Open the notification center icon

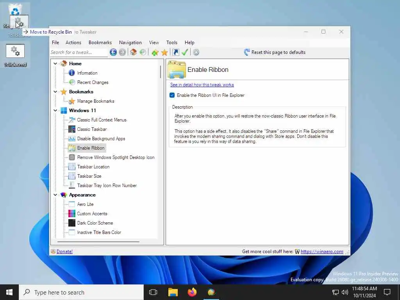tap(387, 292)
